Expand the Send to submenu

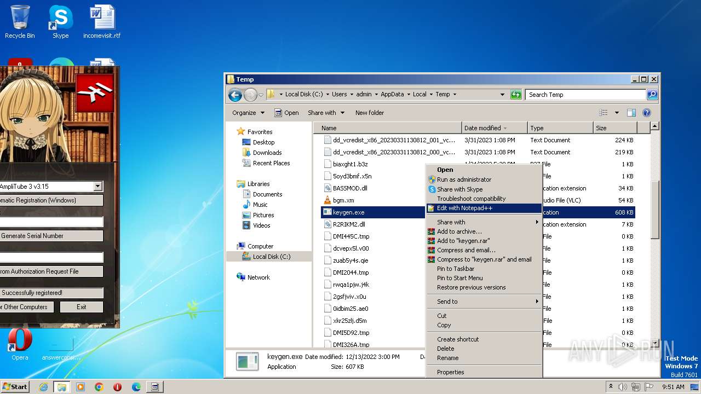[484, 302]
